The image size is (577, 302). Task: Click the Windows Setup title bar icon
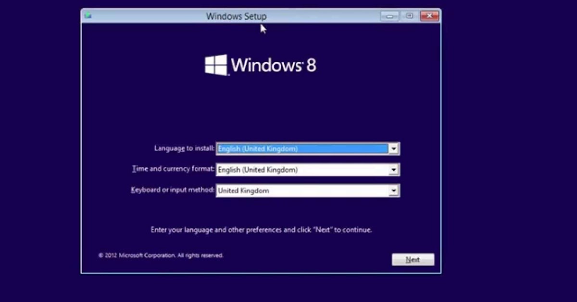click(88, 15)
